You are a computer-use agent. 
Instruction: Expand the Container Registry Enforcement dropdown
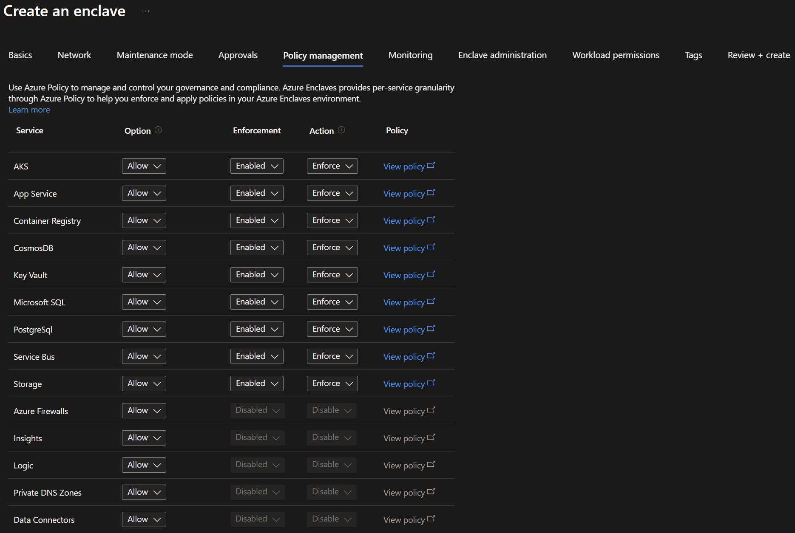point(257,220)
